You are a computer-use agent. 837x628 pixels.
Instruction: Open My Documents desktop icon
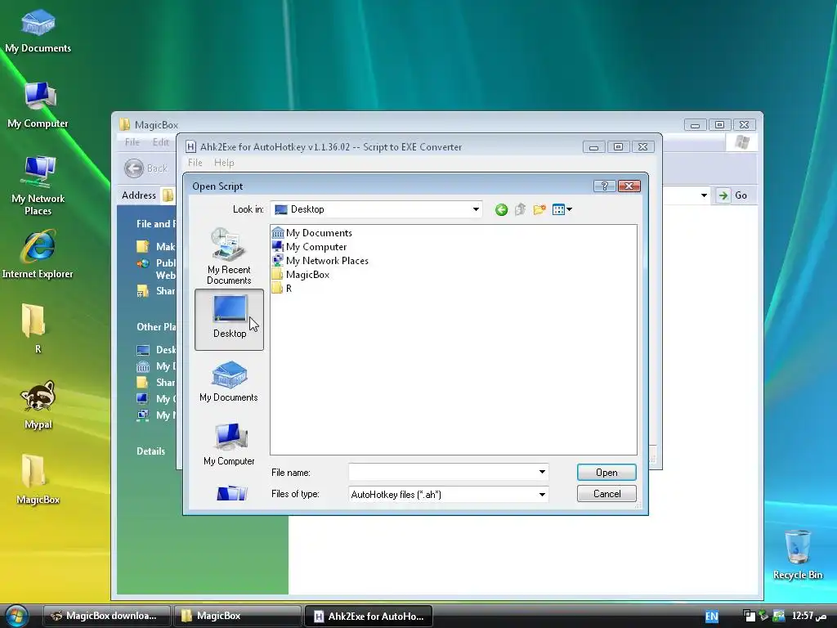[38, 31]
